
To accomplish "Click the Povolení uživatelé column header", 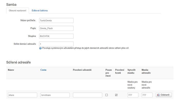I will (x=82, y=70).
